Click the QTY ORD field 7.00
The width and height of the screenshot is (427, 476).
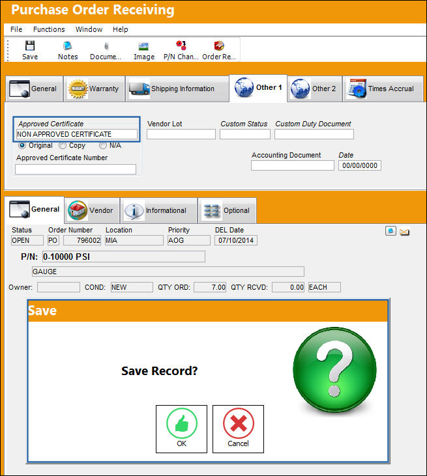pos(210,287)
